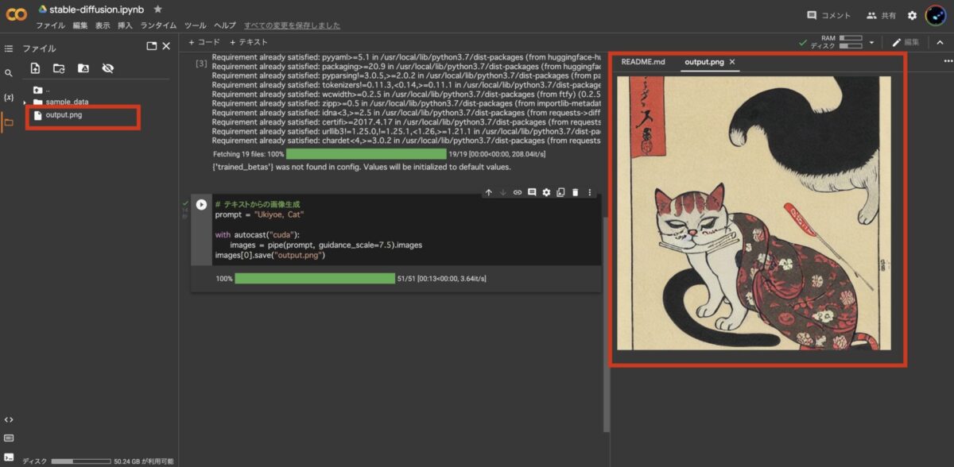
Task: Open the ランタイム menu
Action: 158,25
